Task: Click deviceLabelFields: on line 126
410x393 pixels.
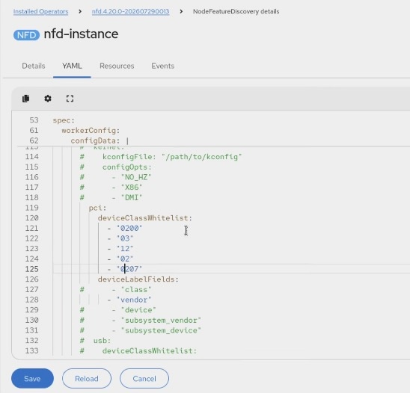Action: coord(138,279)
